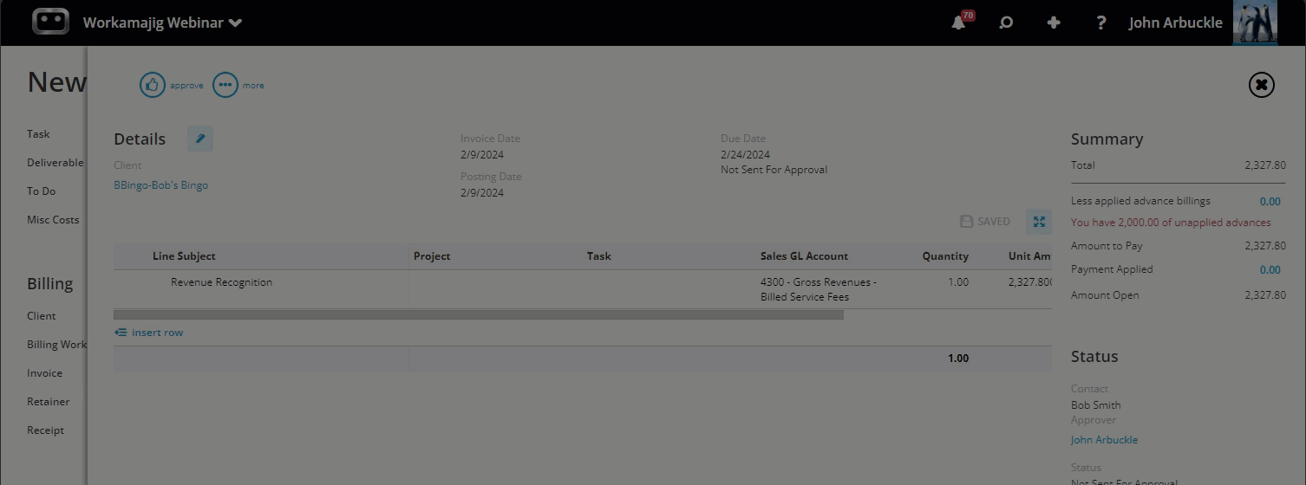Screen dimensions: 1306x485
Task: Click the penguin profile avatar
Action: coord(1255,22)
